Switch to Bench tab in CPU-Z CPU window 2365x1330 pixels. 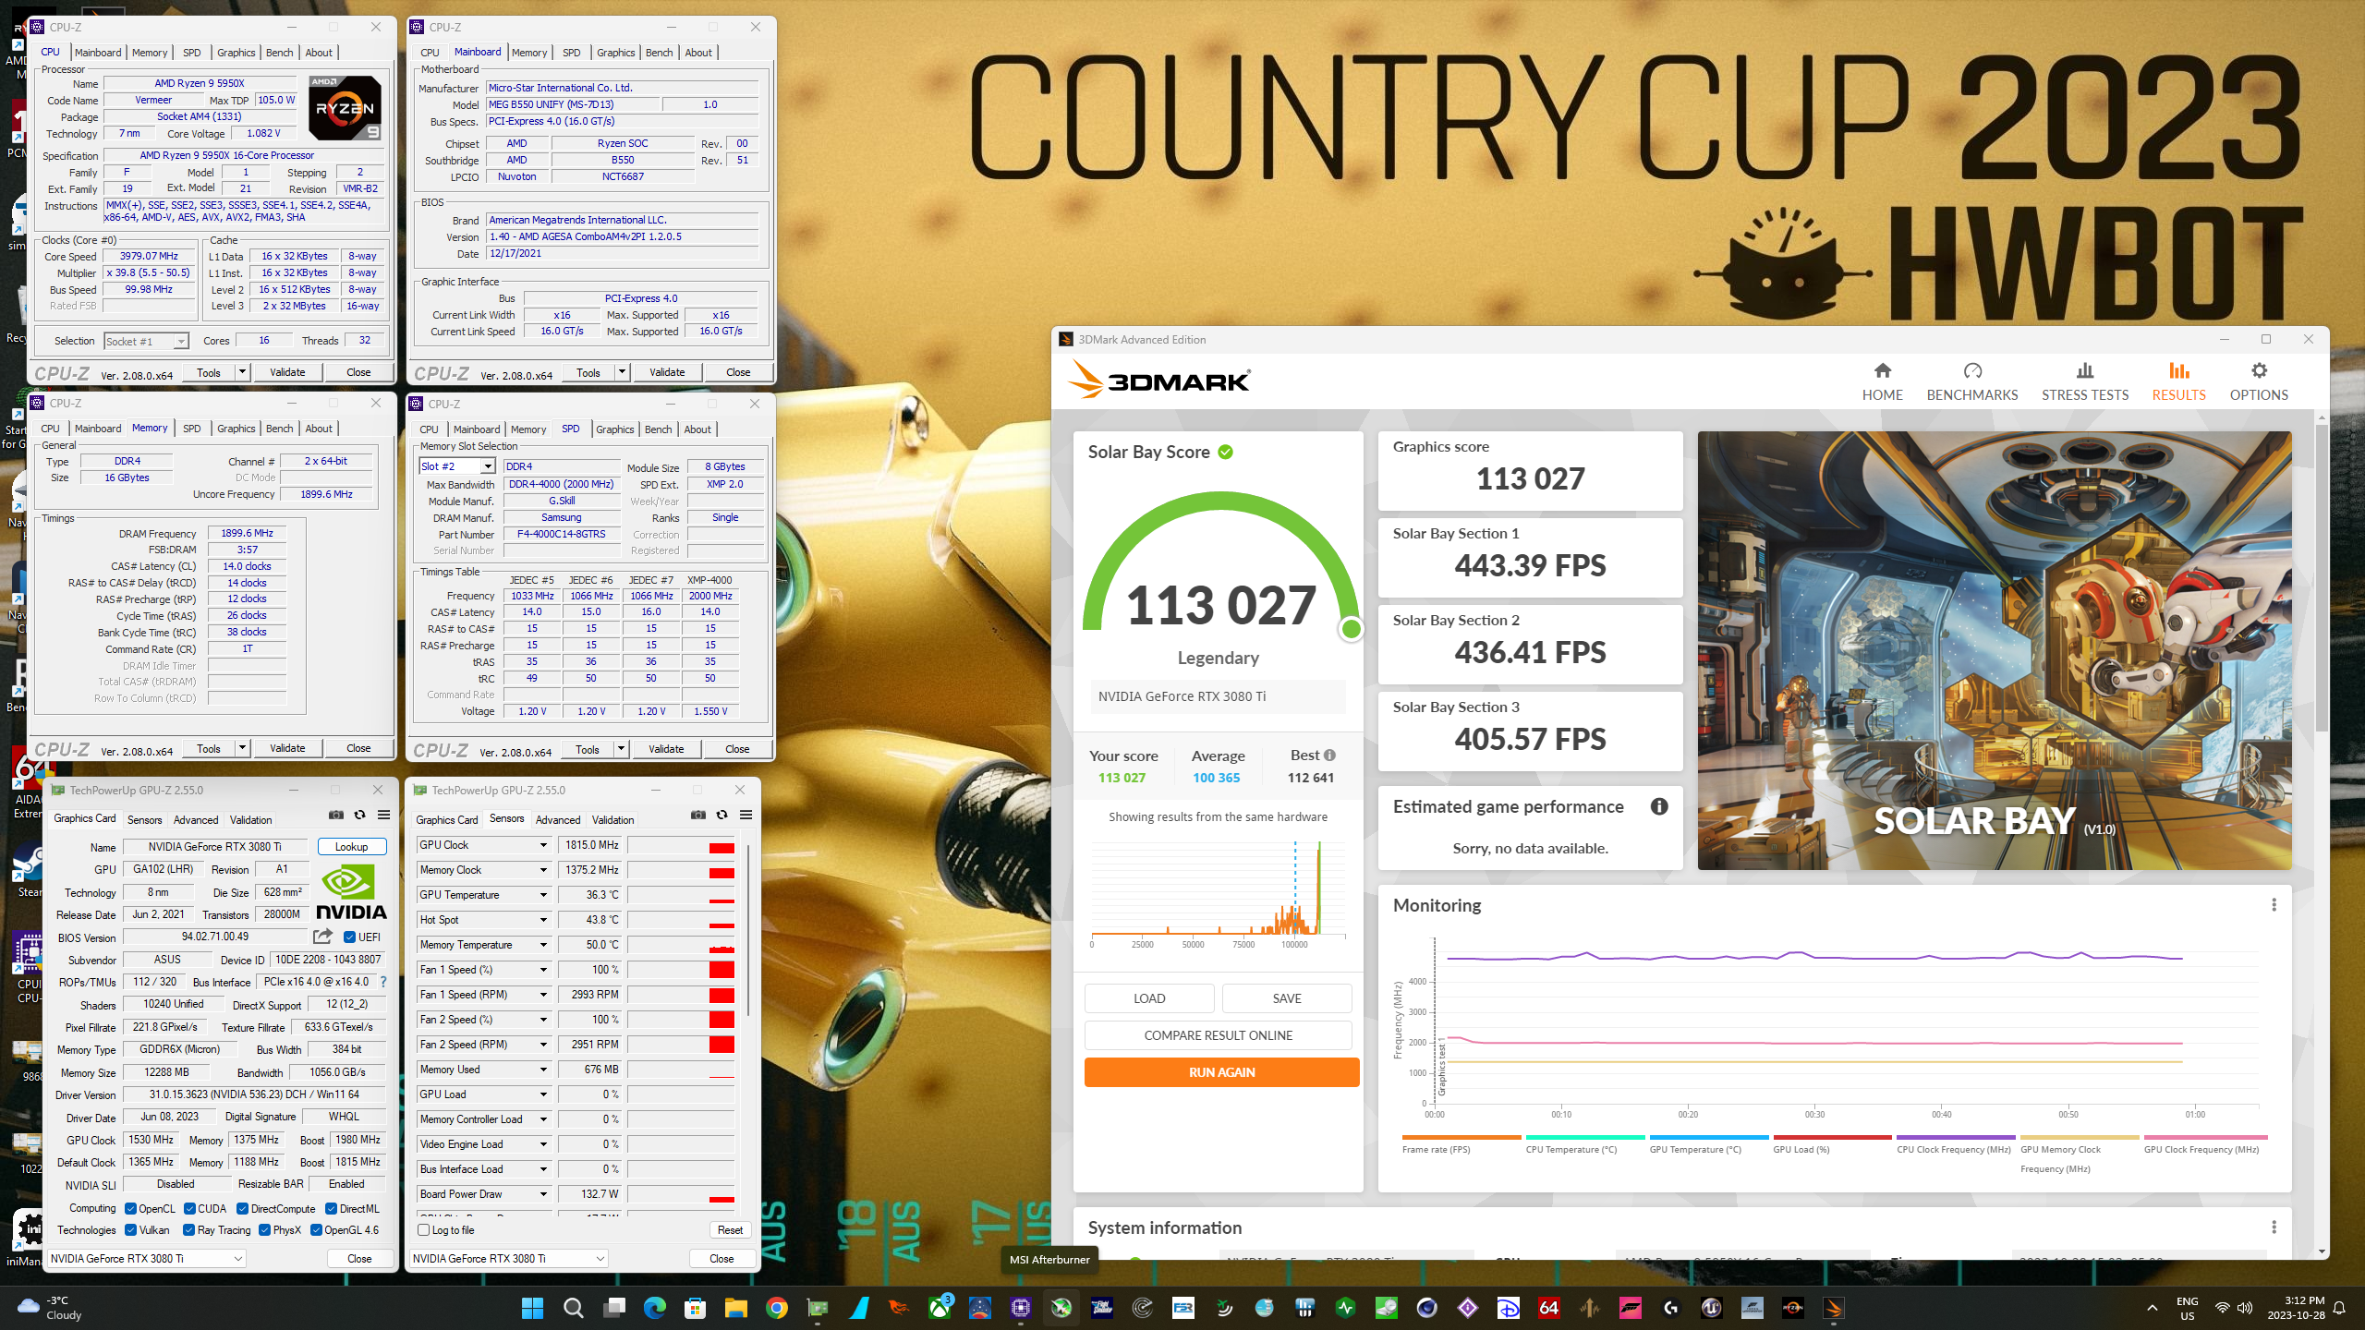[279, 53]
